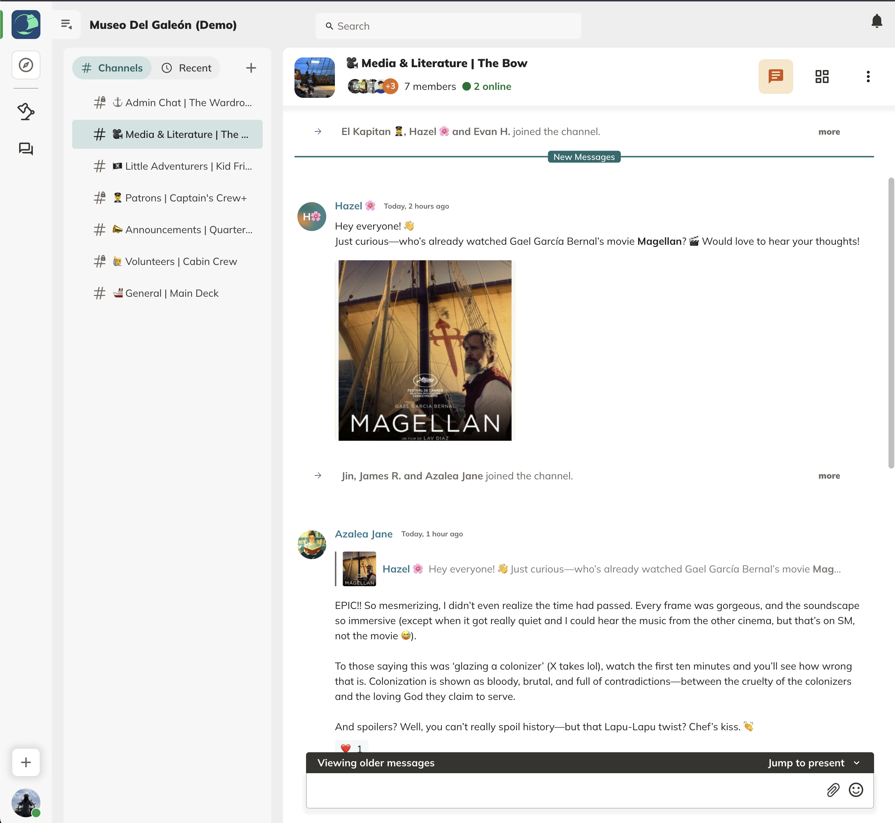Viewport: 895px width, 823px height.
Task: Open the grid apps icon in the channel header
Action: point(821,77)
